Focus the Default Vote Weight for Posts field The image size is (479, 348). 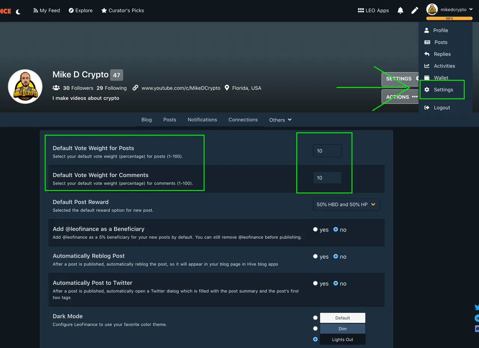(327, 151)
